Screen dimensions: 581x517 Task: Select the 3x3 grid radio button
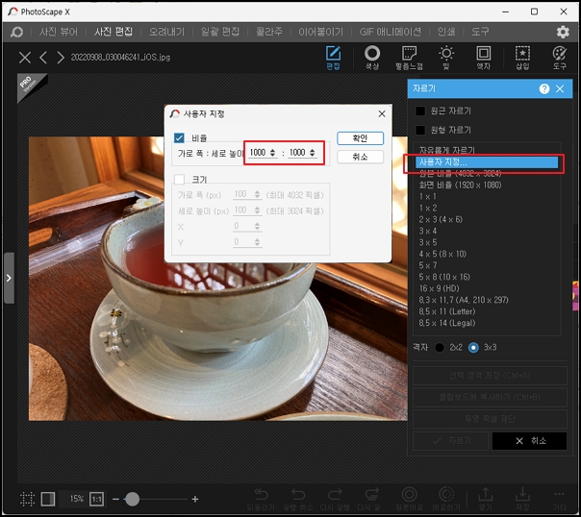click(473, 348)
